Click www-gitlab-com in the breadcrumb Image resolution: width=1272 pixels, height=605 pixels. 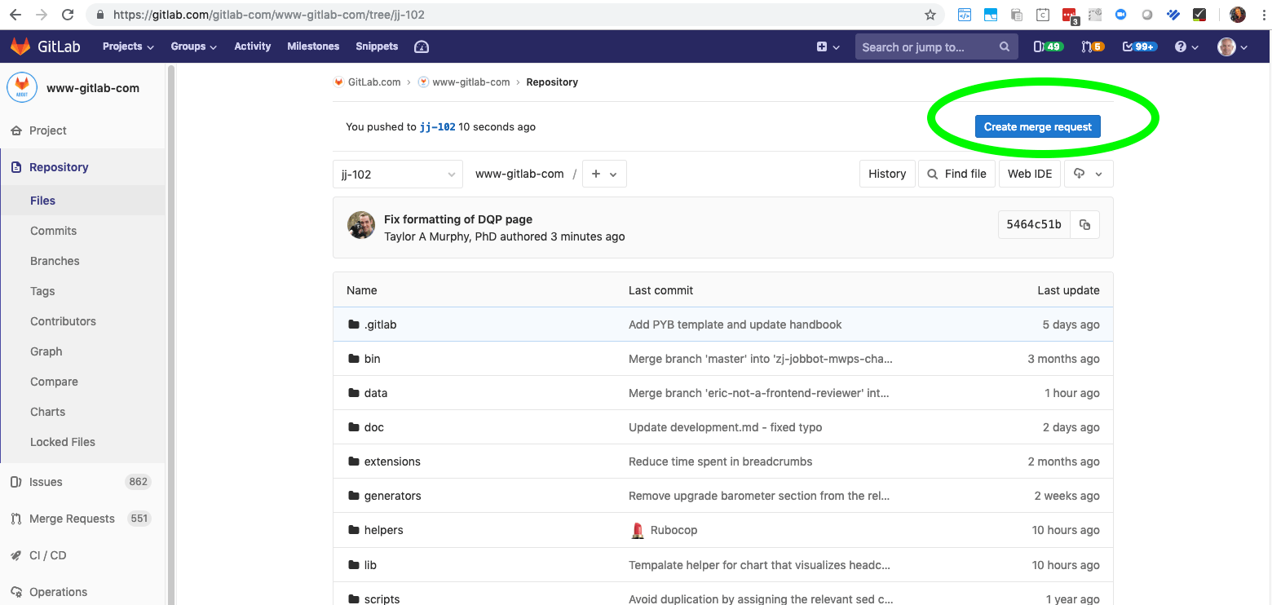(x=471, y=82)
